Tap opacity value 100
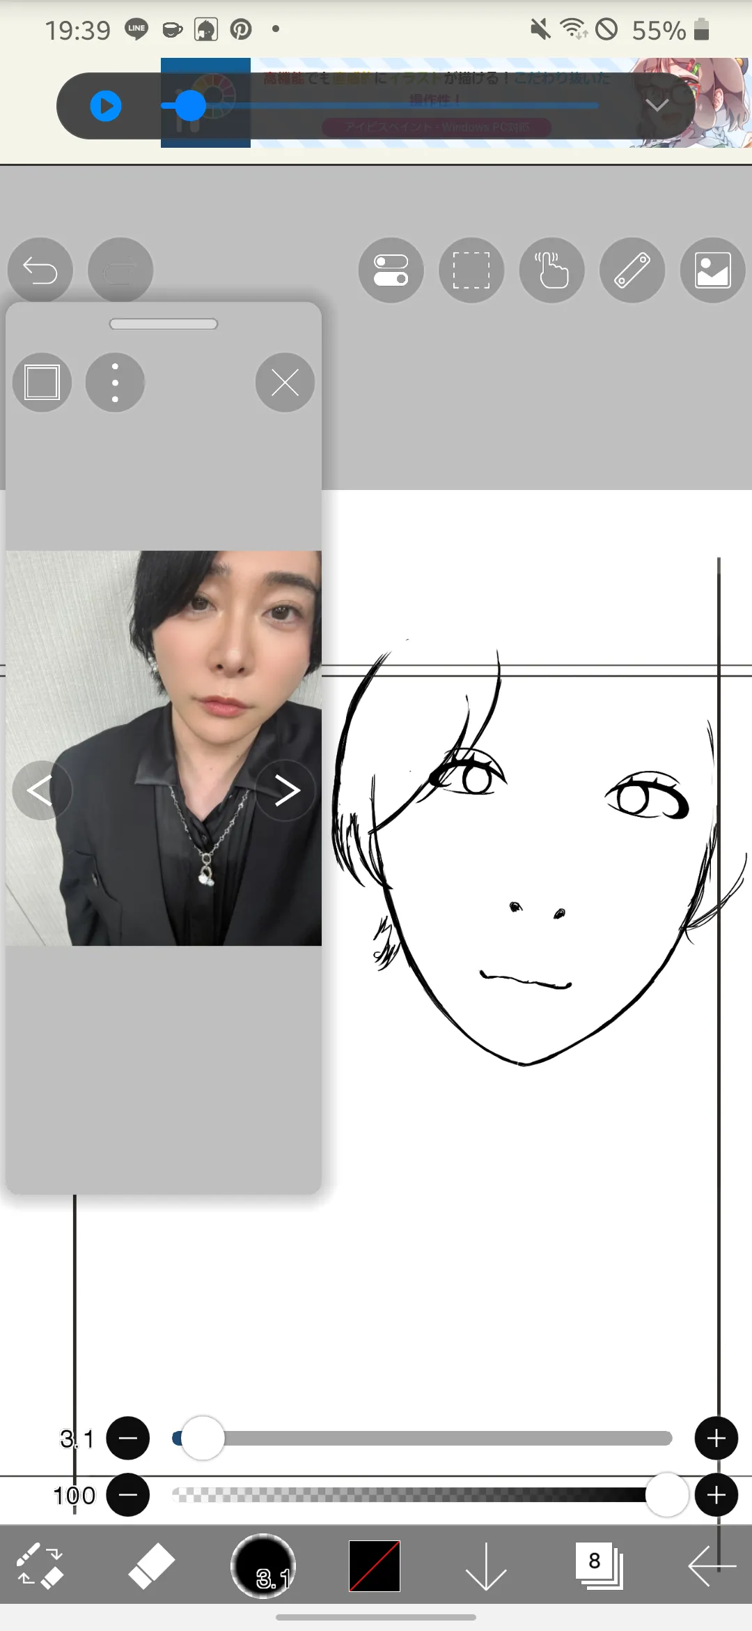Viewport: 752px width, 1631px height. point(75,1496)
